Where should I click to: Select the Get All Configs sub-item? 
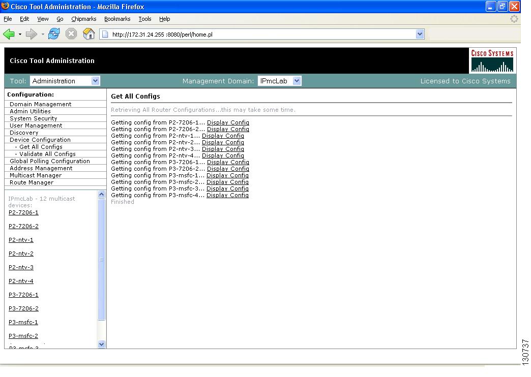click(x=41, y=147)
